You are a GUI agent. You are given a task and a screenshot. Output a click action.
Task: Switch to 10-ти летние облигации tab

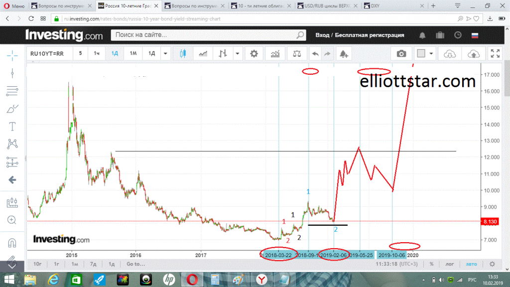pos(261,6)
